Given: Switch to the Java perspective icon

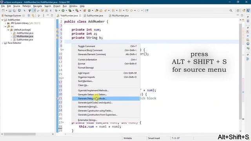Looking at the screenshot, I should pos(248,11).
